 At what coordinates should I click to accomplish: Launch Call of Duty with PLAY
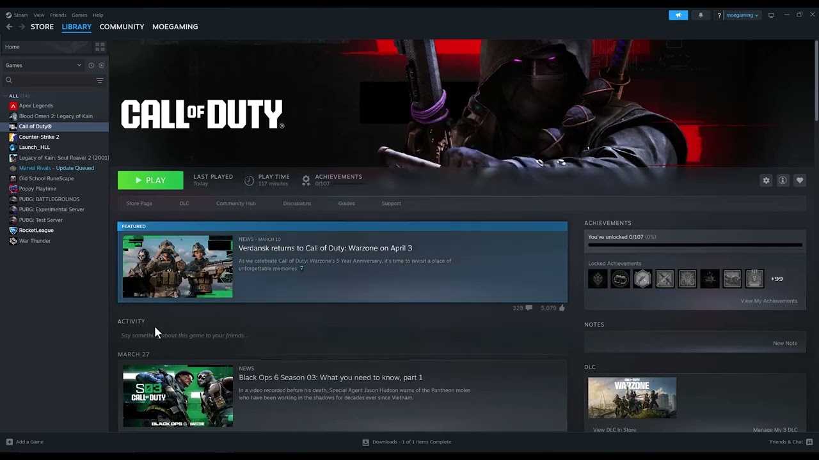point(150,181)
